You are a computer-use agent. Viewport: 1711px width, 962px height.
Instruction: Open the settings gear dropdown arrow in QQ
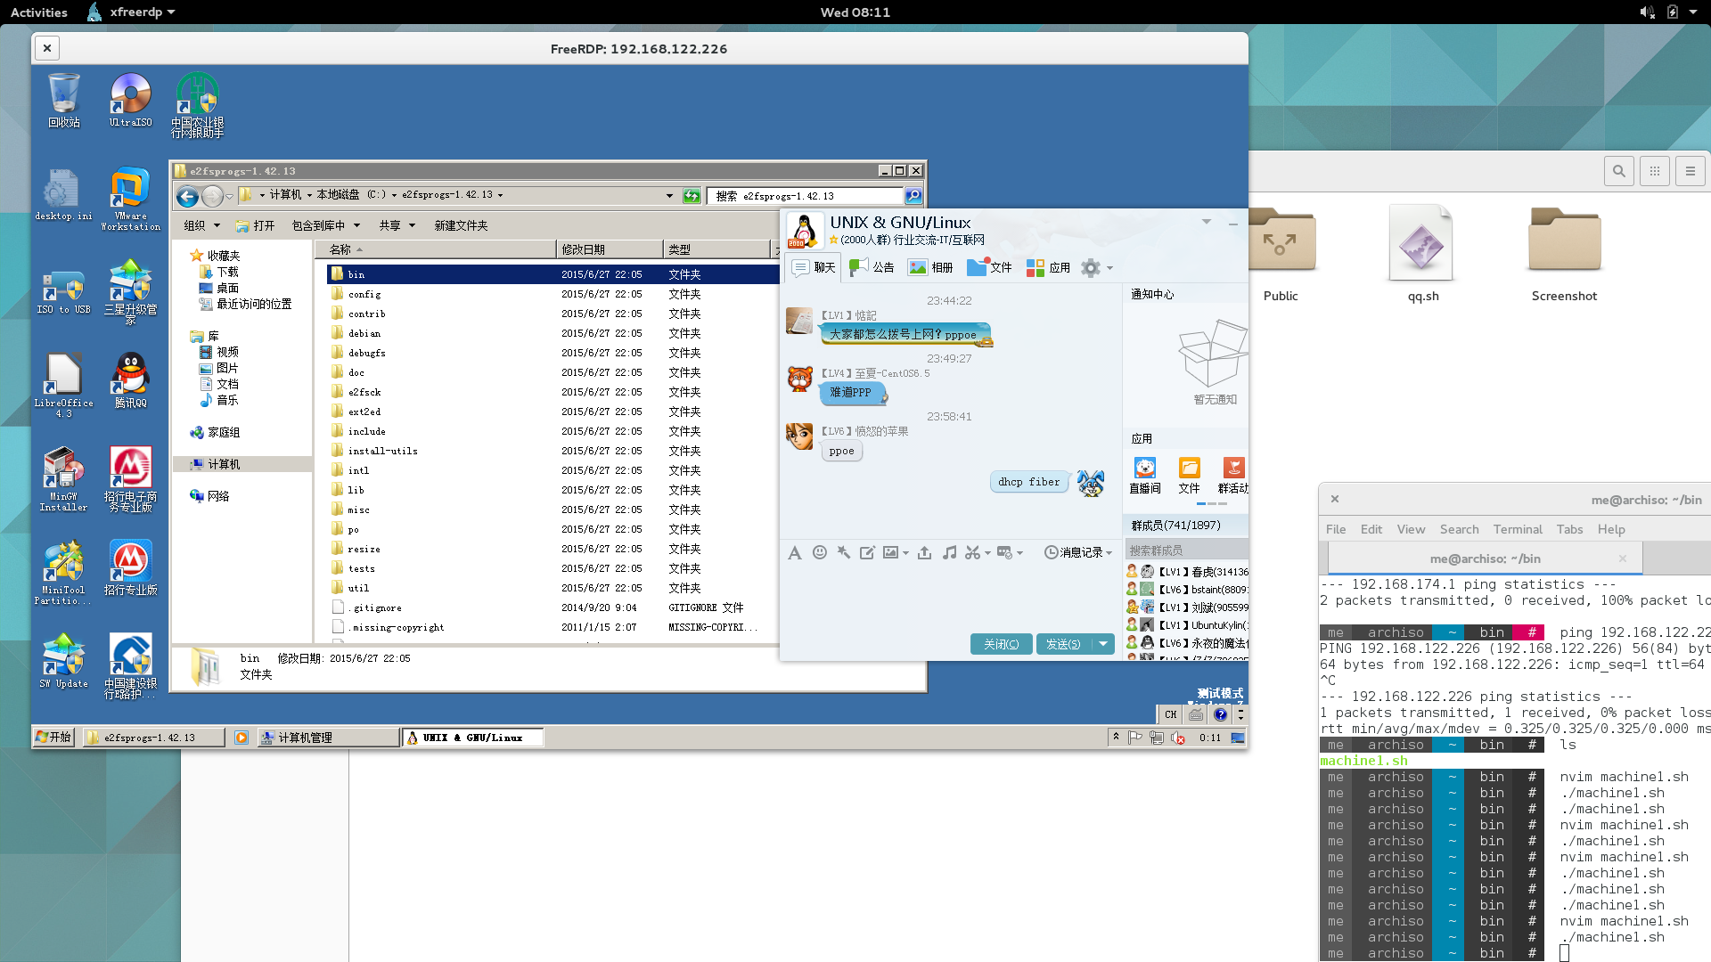(x=1109, y=268)
